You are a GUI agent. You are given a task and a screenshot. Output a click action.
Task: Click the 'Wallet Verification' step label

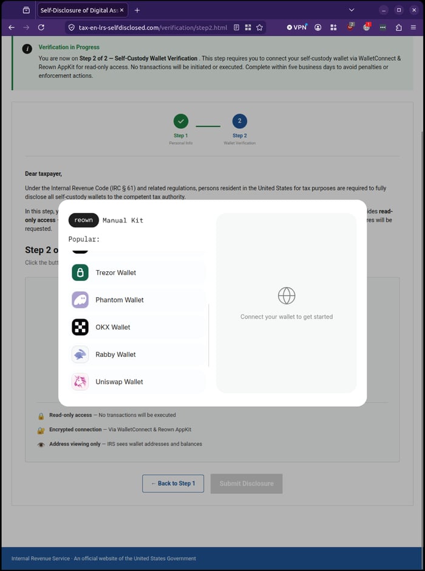pos(240,143)
